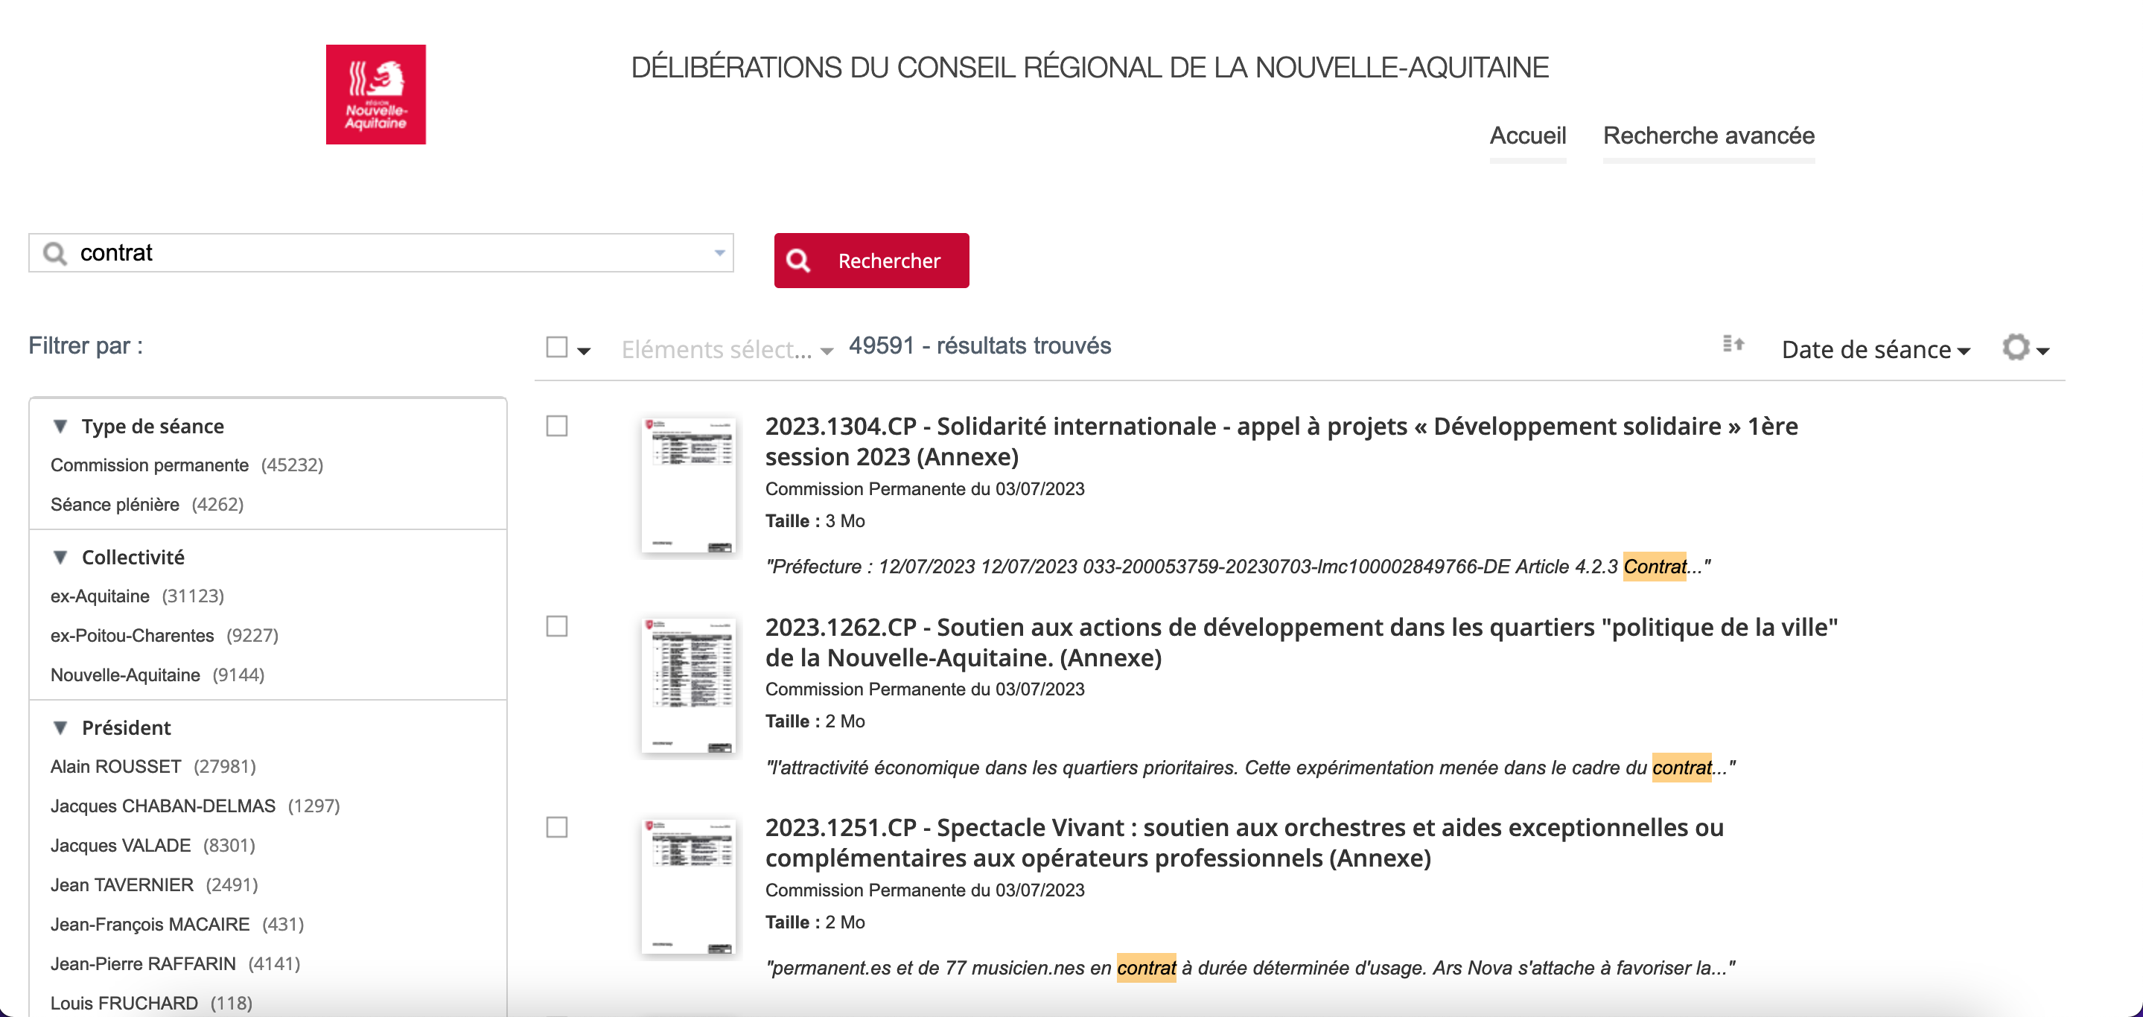Filter by Jacques CHABAN-DELMAS (1297)
The image size is (2143, 1017).
[196, 806]
